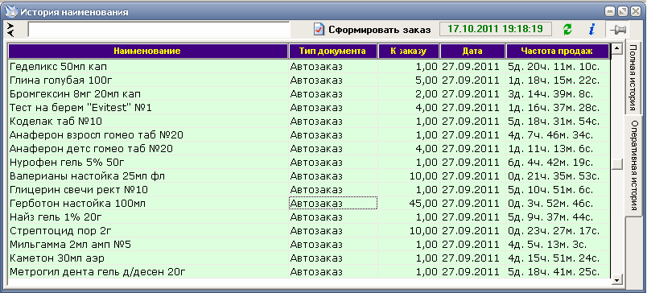The width and height of the screenshot is (647, 293).
Task: Switch to the Полная история tab
Action: [633, 77]
